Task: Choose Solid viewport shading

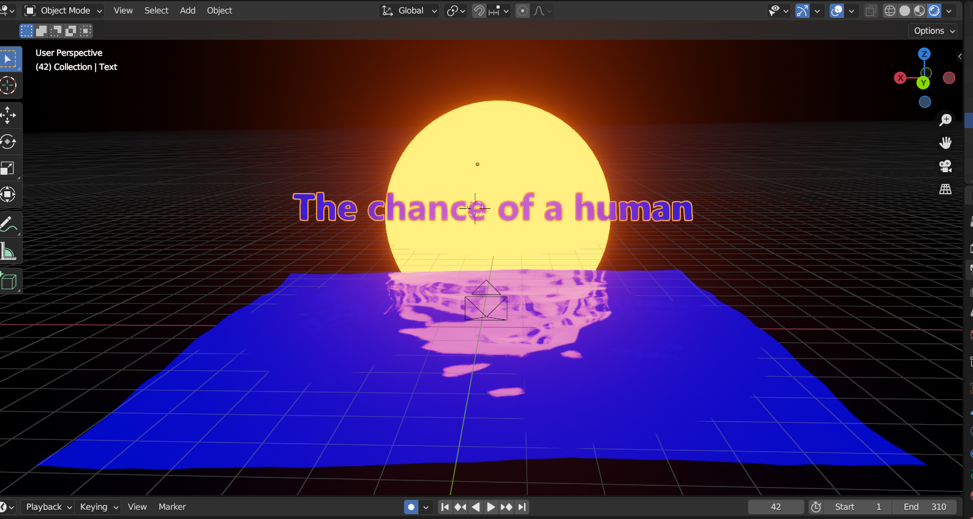Action: (x=905, y=10)
